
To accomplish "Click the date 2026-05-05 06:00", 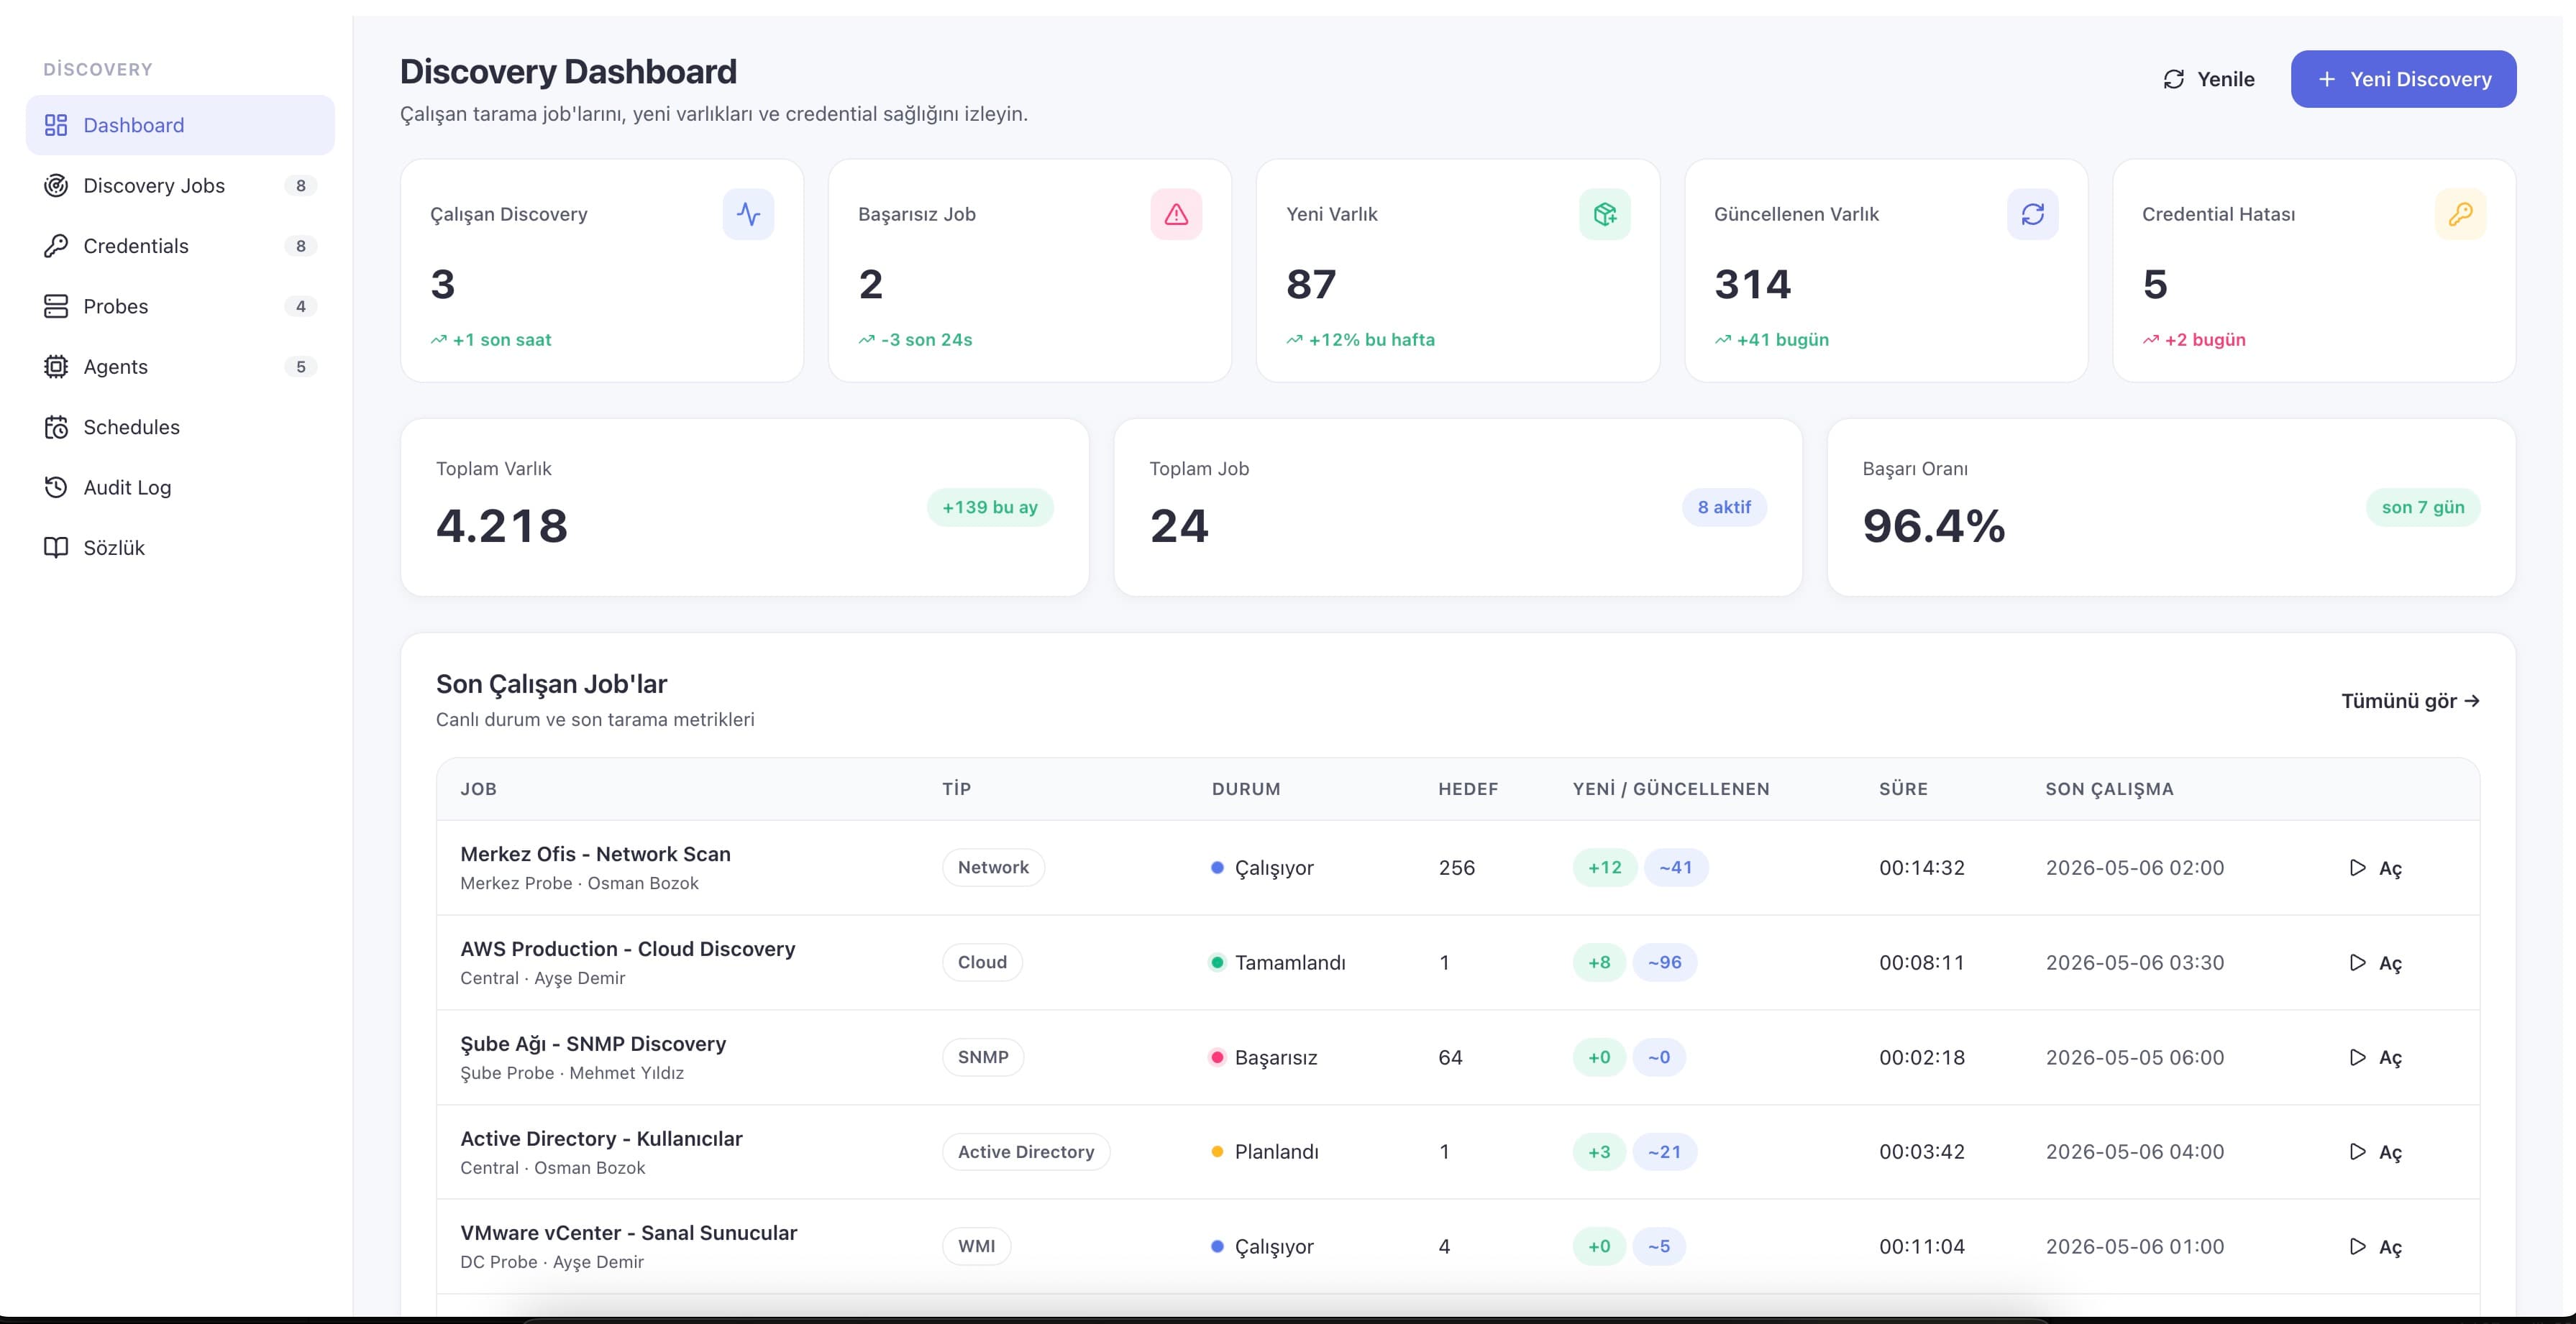I will (x=2135, y=1057).
